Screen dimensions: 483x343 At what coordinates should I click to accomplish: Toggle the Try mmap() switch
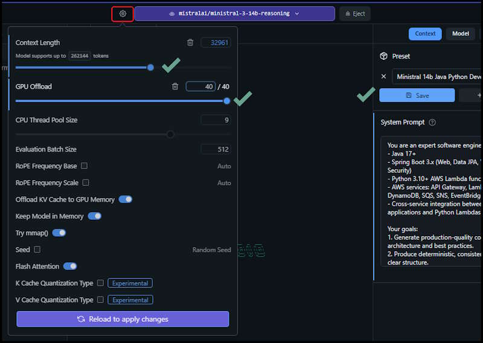click(59, 232)
